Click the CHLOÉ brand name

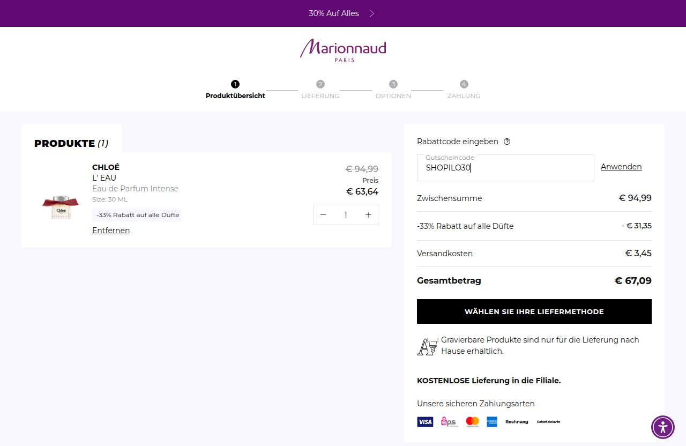point(106,167)
